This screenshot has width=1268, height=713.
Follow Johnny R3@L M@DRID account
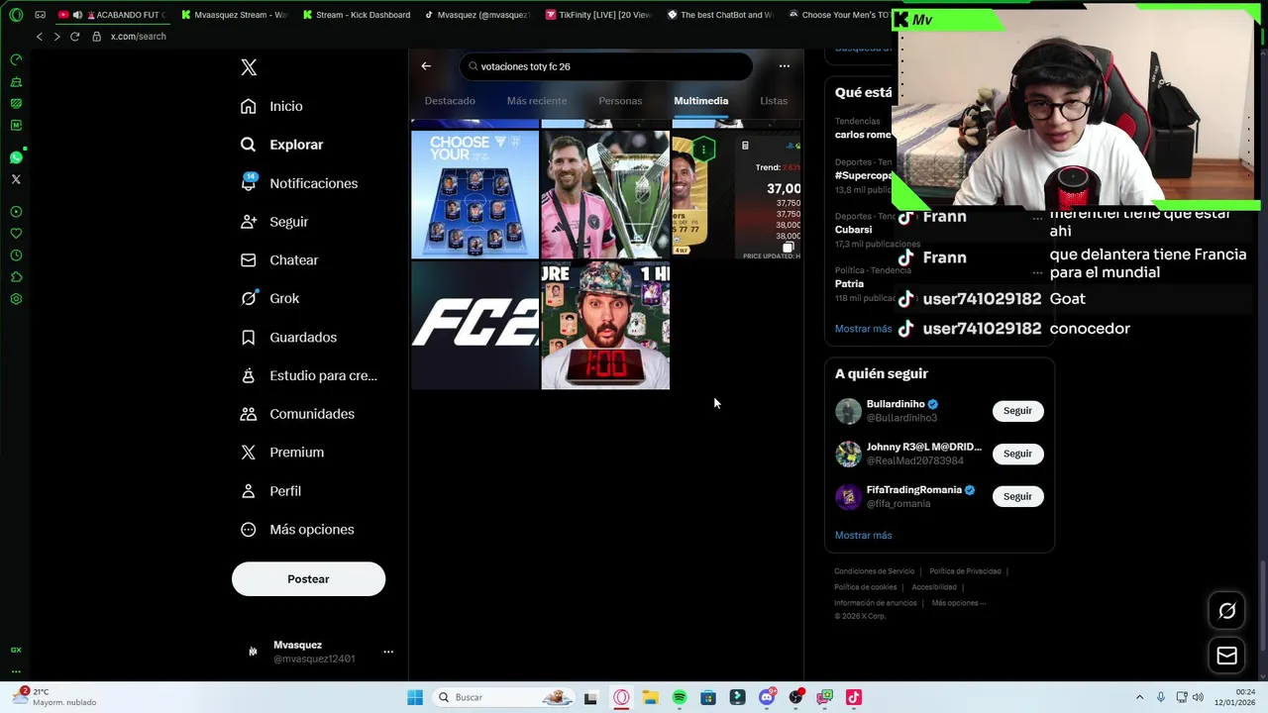coord(1017,454)
